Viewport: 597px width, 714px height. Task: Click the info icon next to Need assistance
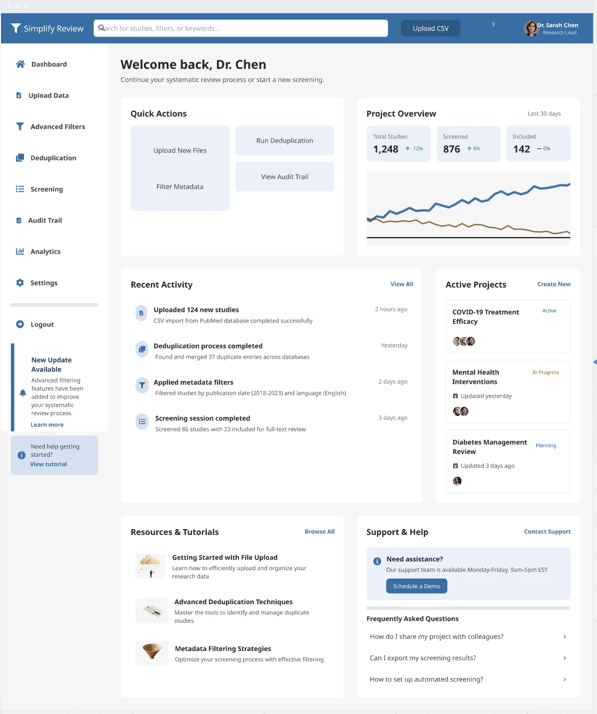tap(377, 561)
